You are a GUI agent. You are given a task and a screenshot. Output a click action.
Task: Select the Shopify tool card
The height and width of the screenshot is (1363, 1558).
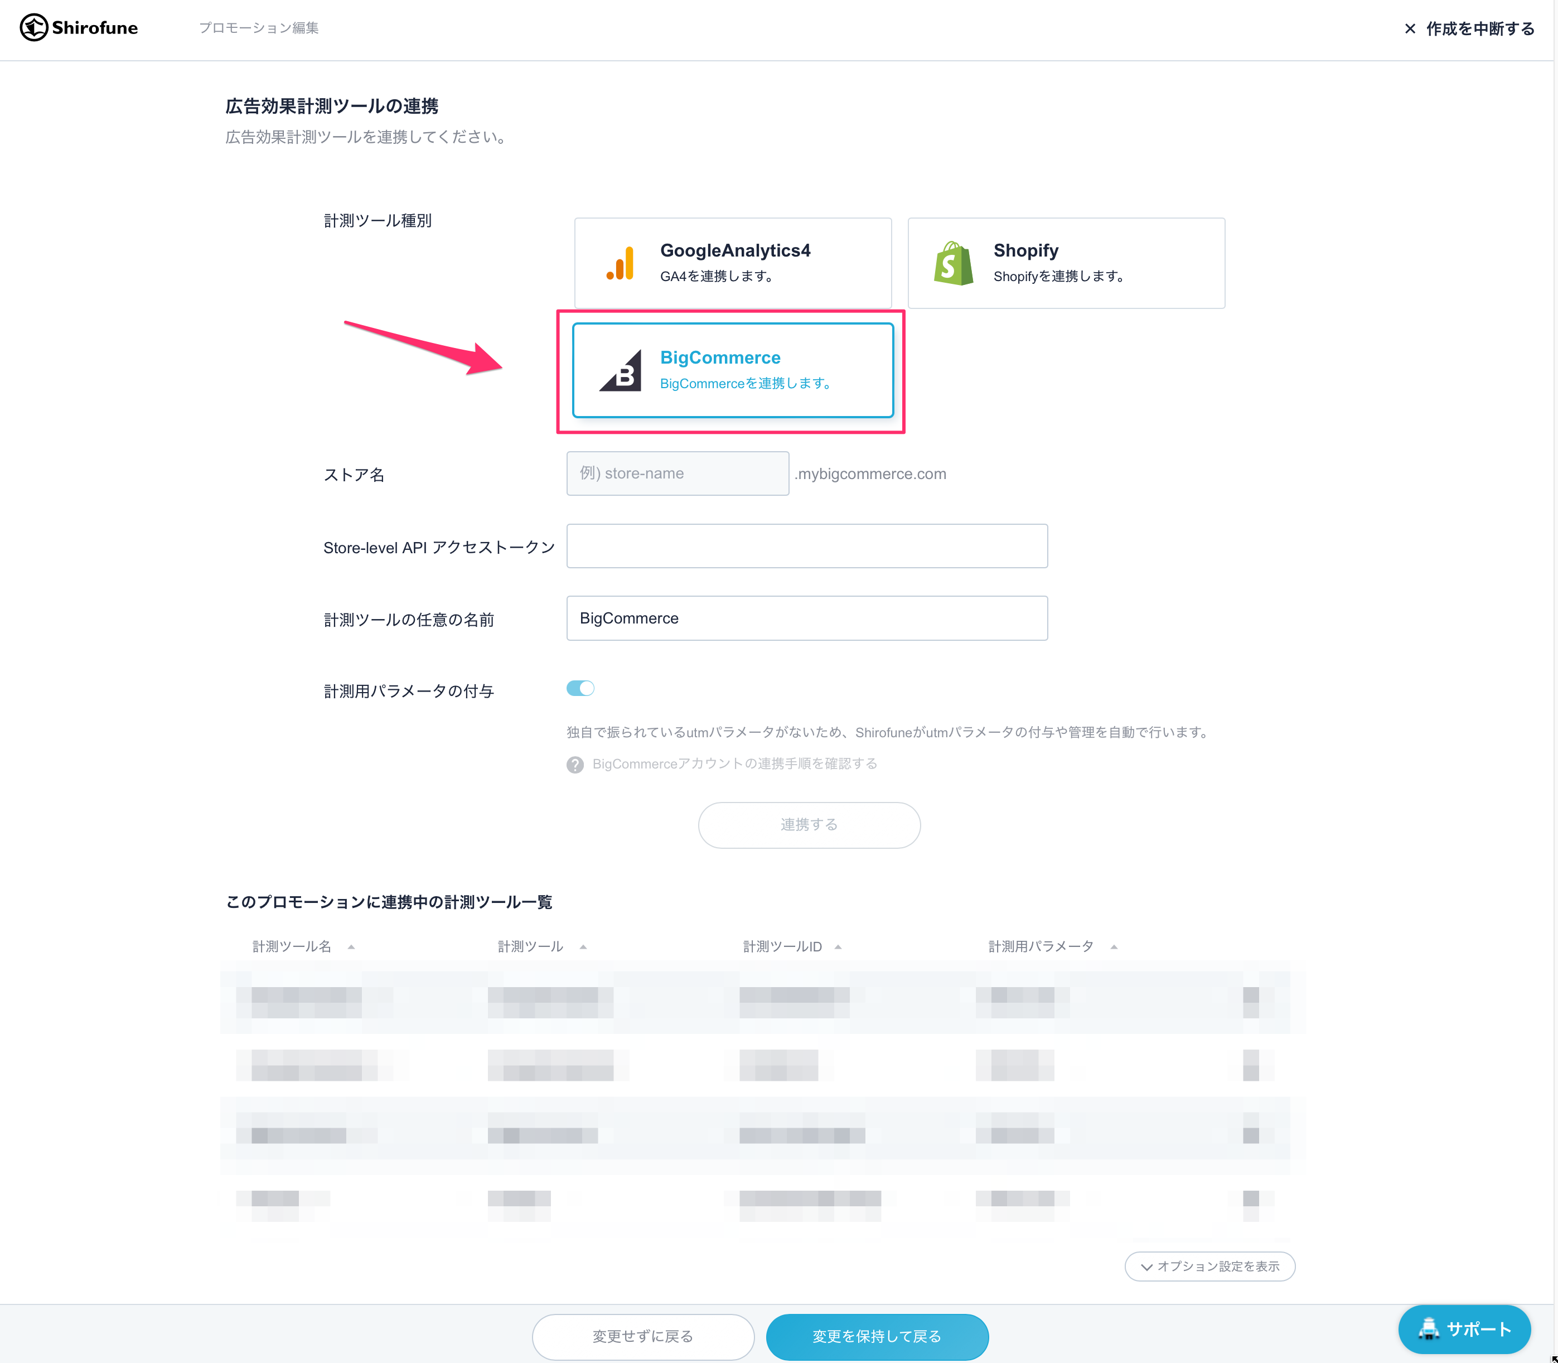[1066, 263]
